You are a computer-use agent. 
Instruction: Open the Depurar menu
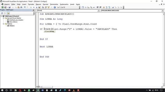pos(38,4)
